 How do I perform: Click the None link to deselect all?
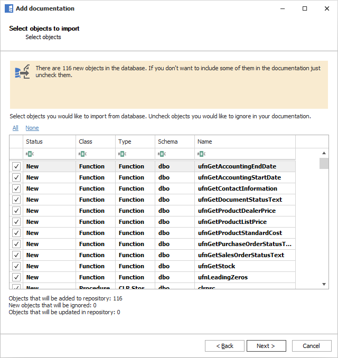(32, 128)
